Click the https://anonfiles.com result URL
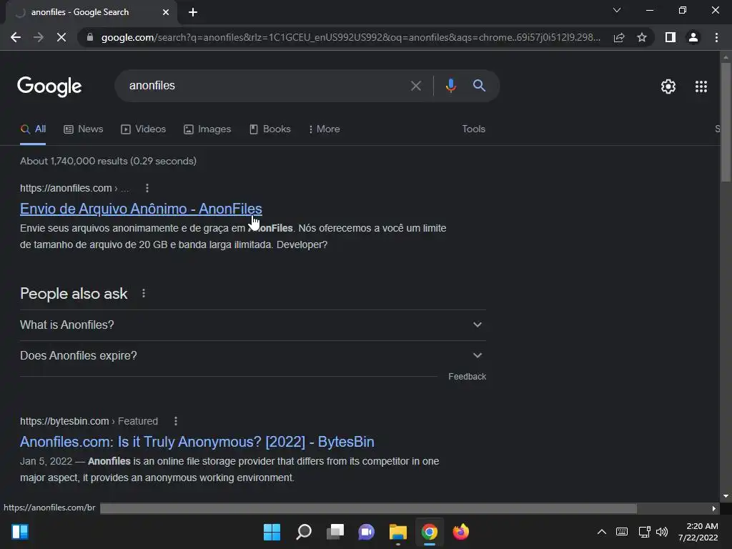The image size is (732, 549). pyautogui.click(x=66, y=188)
